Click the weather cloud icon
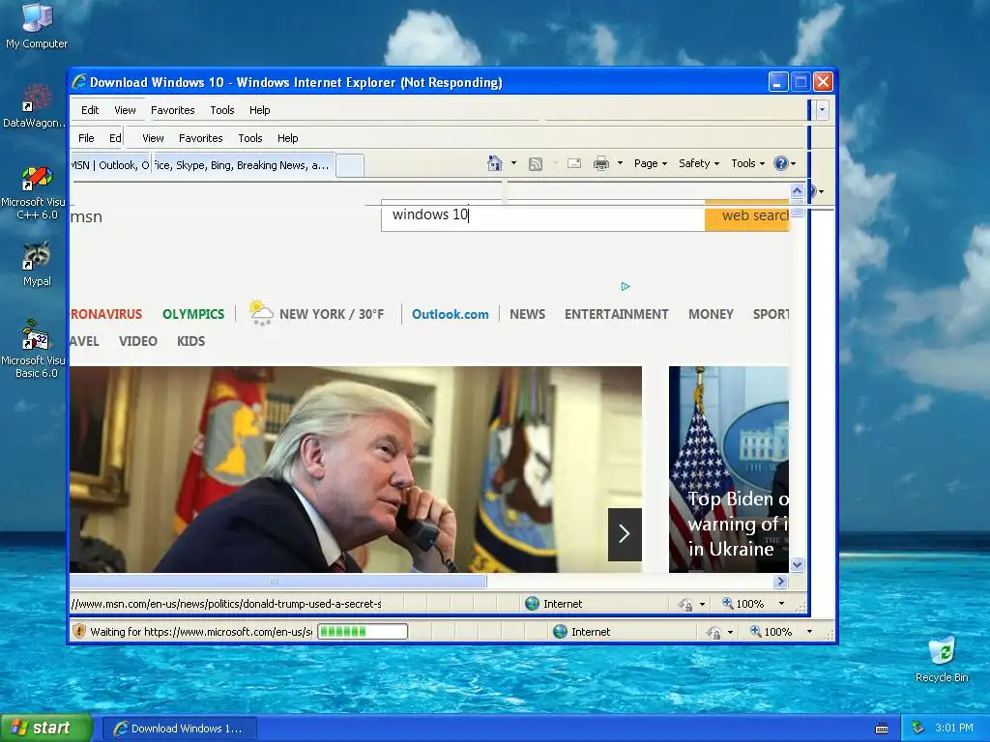This screenshot has width=990, height=742. click(261, 313)
